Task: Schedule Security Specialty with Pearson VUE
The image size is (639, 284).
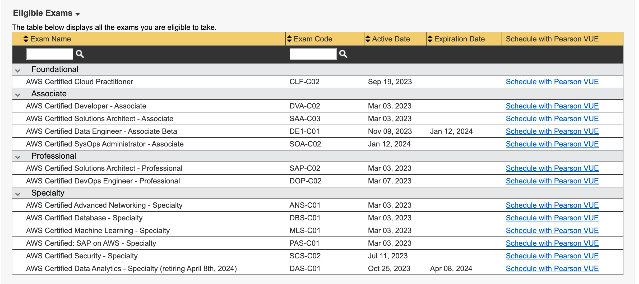Action: 552,256
